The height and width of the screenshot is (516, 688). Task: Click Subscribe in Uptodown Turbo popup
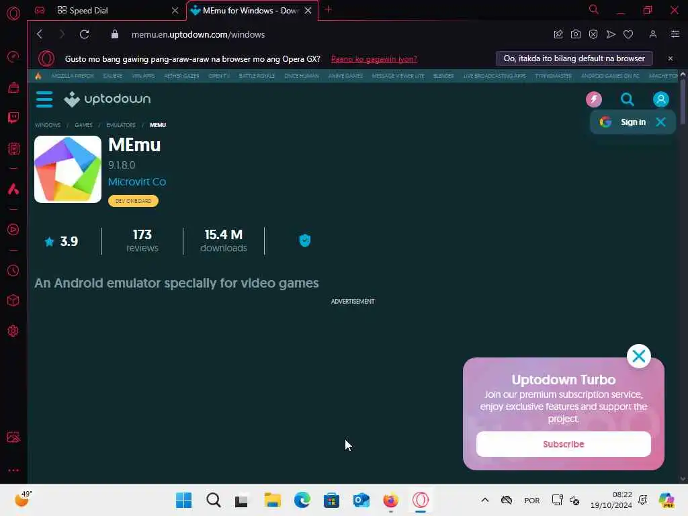[x=564, y=444]
